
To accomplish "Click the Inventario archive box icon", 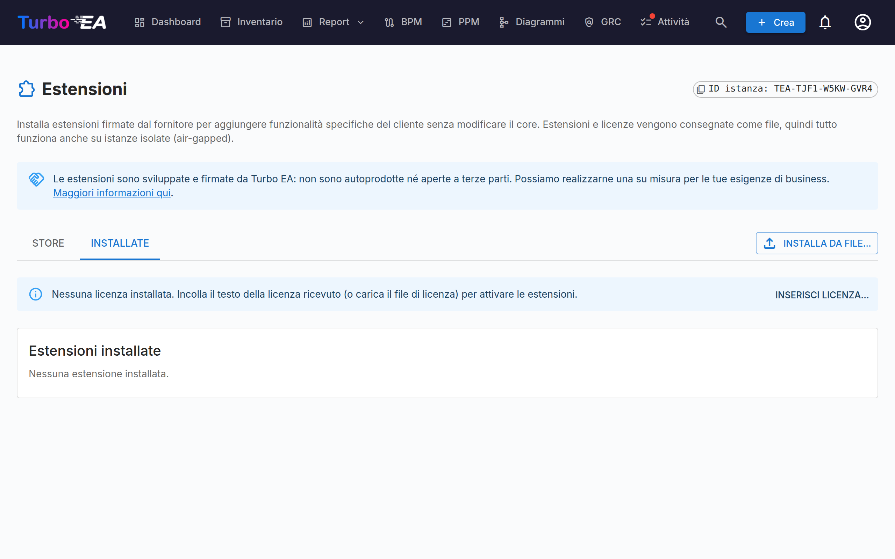I will click(225, 23).
